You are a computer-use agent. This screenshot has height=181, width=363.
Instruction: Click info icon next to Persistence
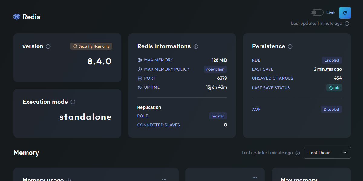pyautogui.click(x=290, y=46)
